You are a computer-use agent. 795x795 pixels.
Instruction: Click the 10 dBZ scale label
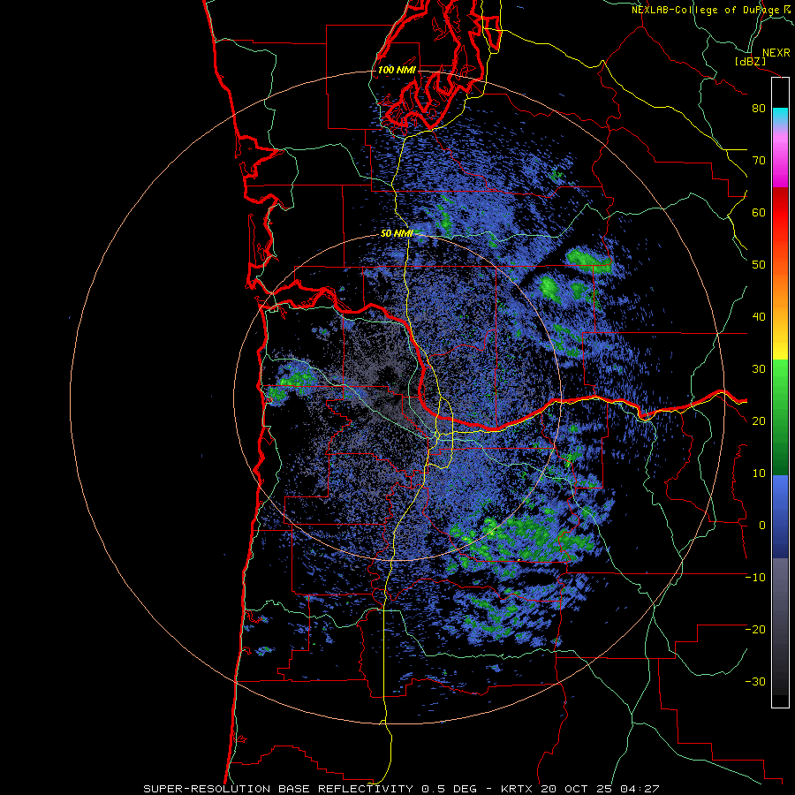pos(759,473)
